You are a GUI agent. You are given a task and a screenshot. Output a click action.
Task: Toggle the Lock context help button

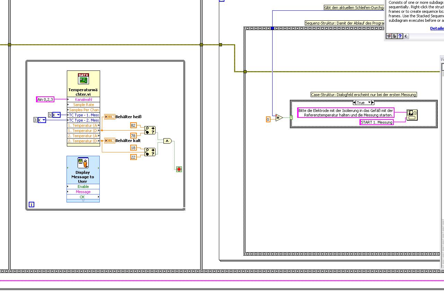(x=394, y=36)
